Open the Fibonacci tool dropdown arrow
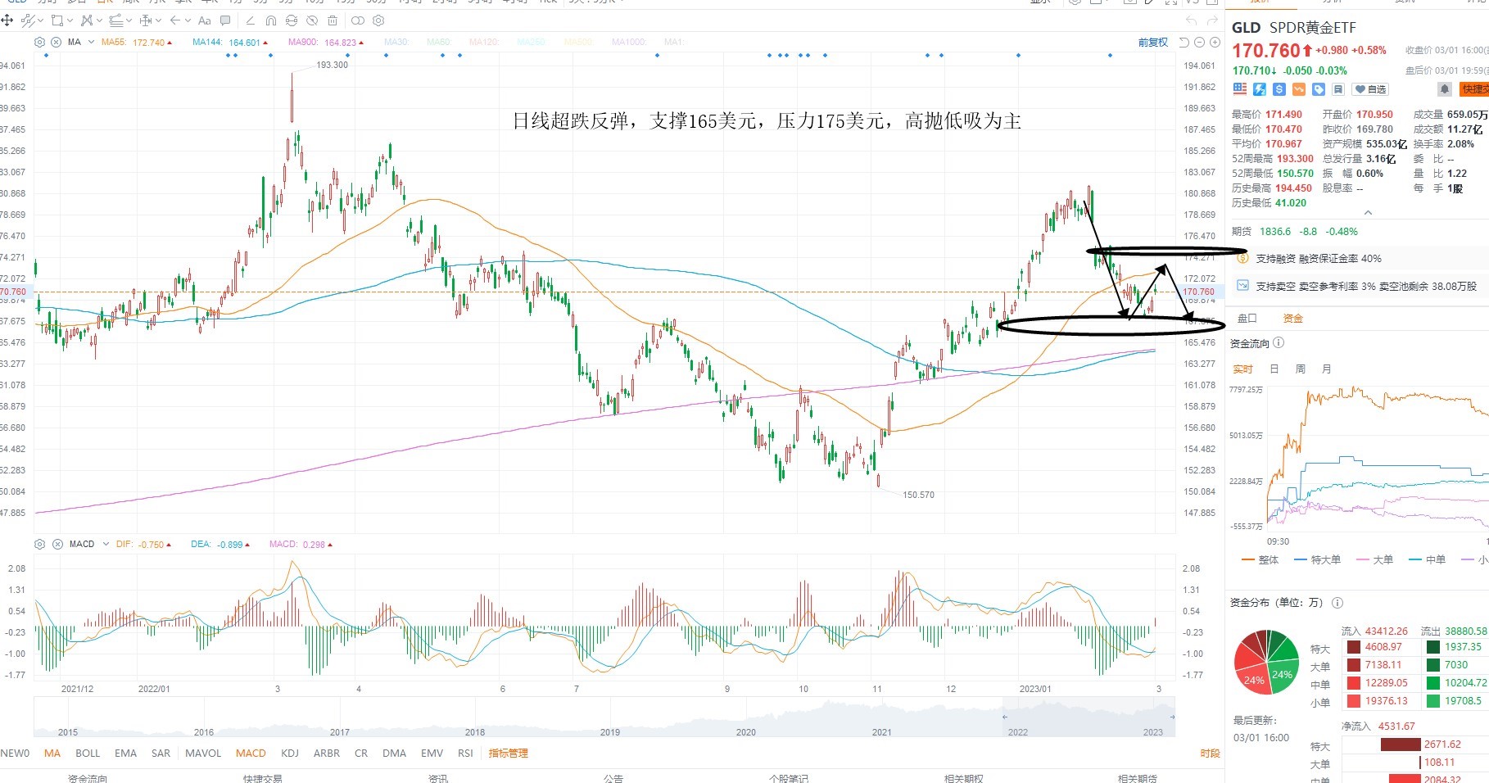1489x783 pixels. coord(129,20)
